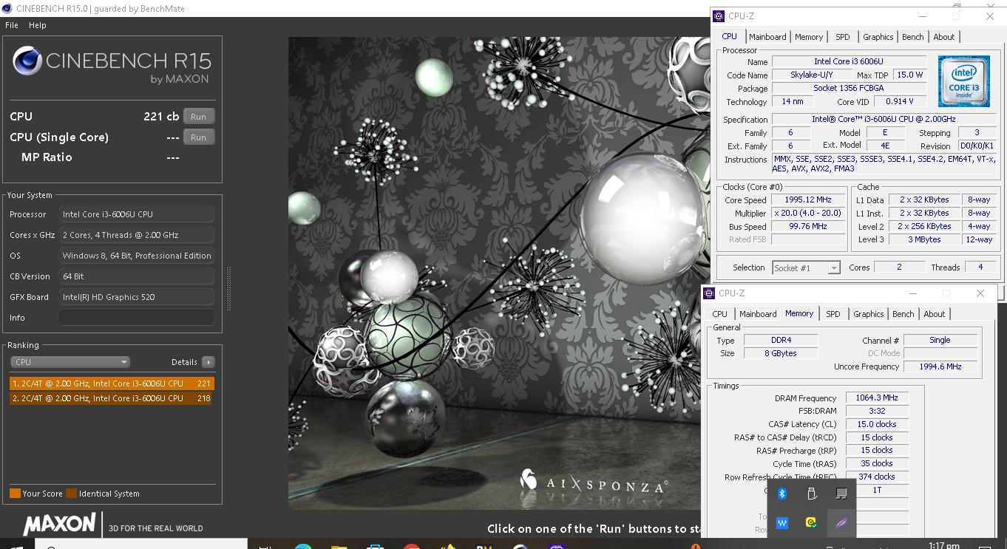Click the Cores x GHz field

click(137, 235)
